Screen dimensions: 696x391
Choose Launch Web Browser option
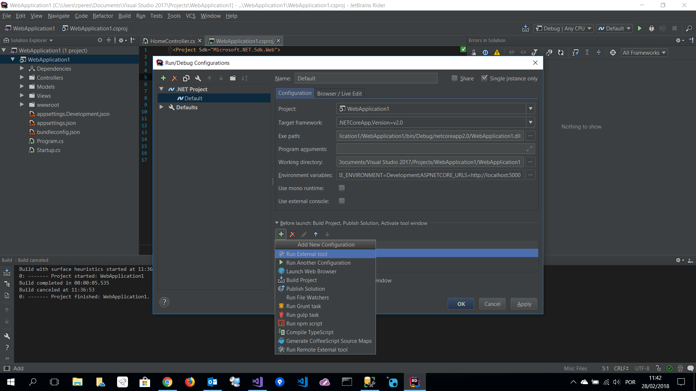coord(325,272)
